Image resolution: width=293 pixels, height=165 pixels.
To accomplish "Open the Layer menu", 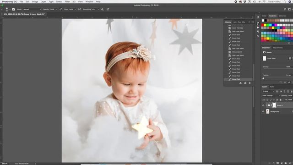I will click(x=43, y=2).
